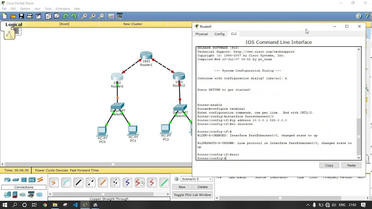Viewport: 372px width, 209px height.
Task: Choose the Serial DCE cable with clock
Action: pyautogui.click(x=139, y=183)
